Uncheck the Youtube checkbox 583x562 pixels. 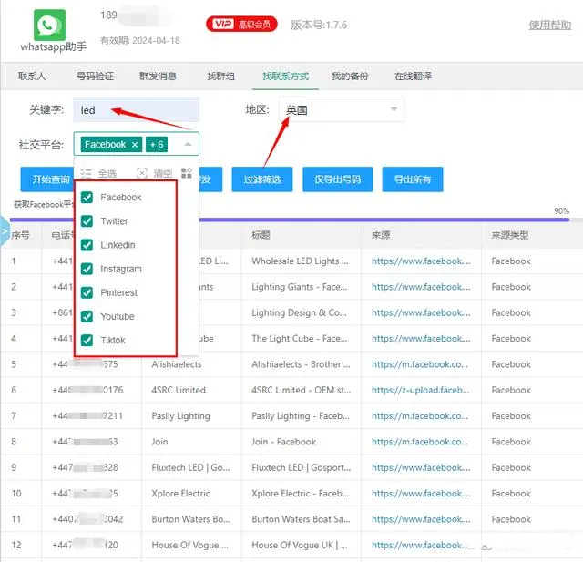87,316
